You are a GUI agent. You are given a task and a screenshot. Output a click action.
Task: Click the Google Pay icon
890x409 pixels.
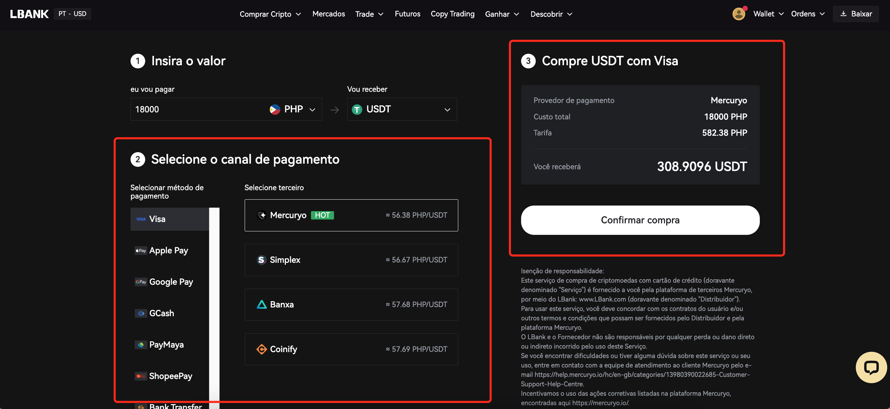[141, 282]
